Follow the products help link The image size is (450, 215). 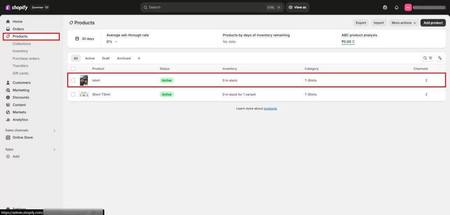click(270, 108)
